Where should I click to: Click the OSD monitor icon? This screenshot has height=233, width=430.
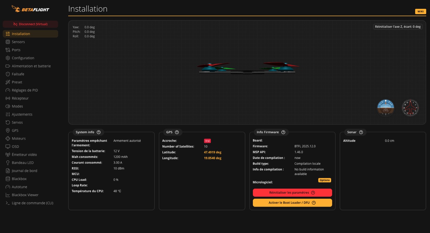(8, 147)
